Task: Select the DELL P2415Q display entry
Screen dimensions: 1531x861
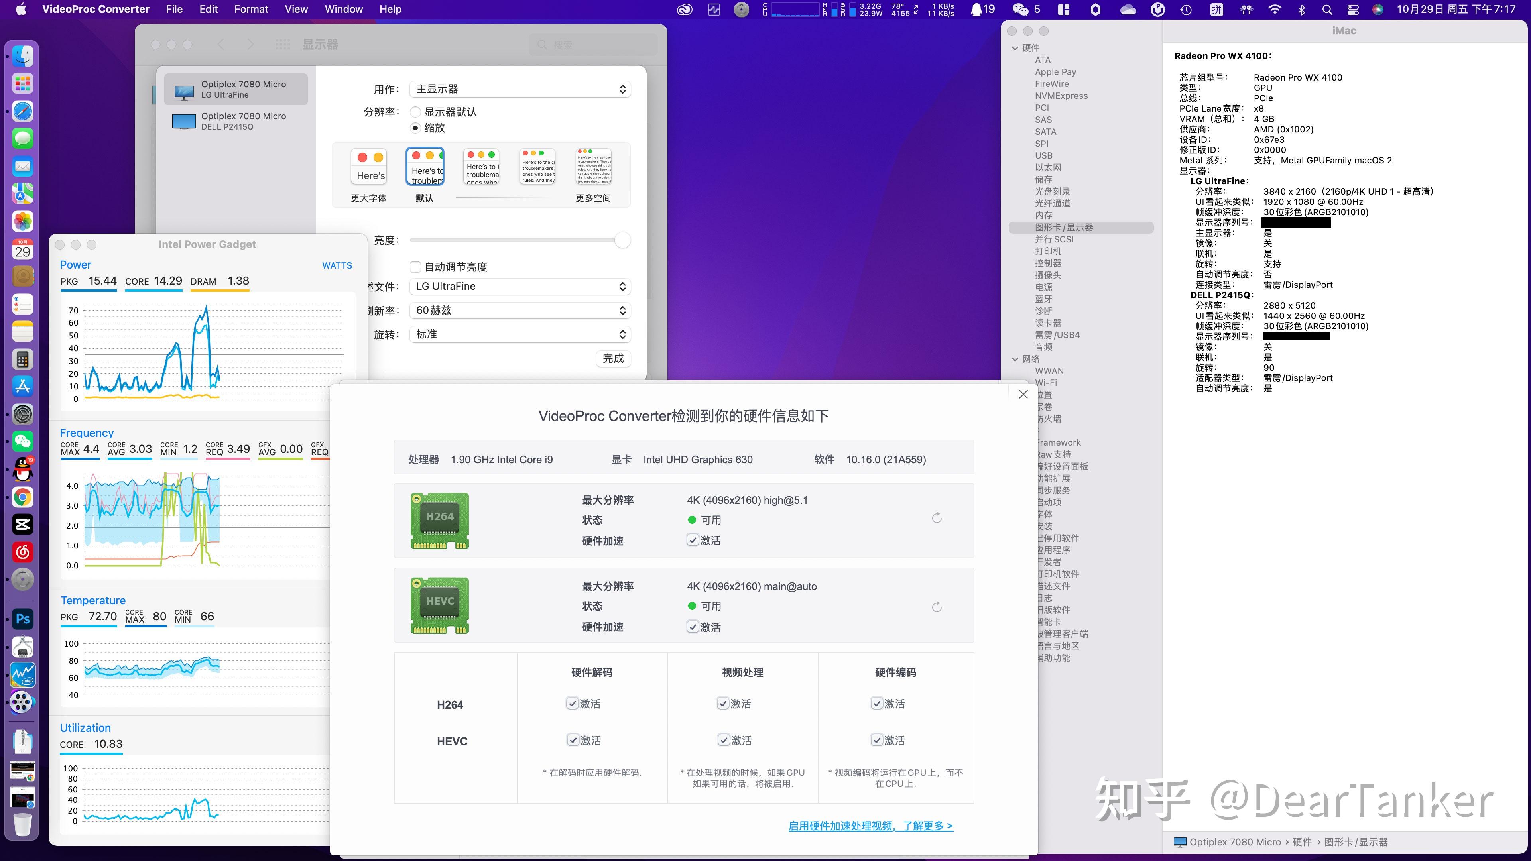Action: tap(236, 121)
